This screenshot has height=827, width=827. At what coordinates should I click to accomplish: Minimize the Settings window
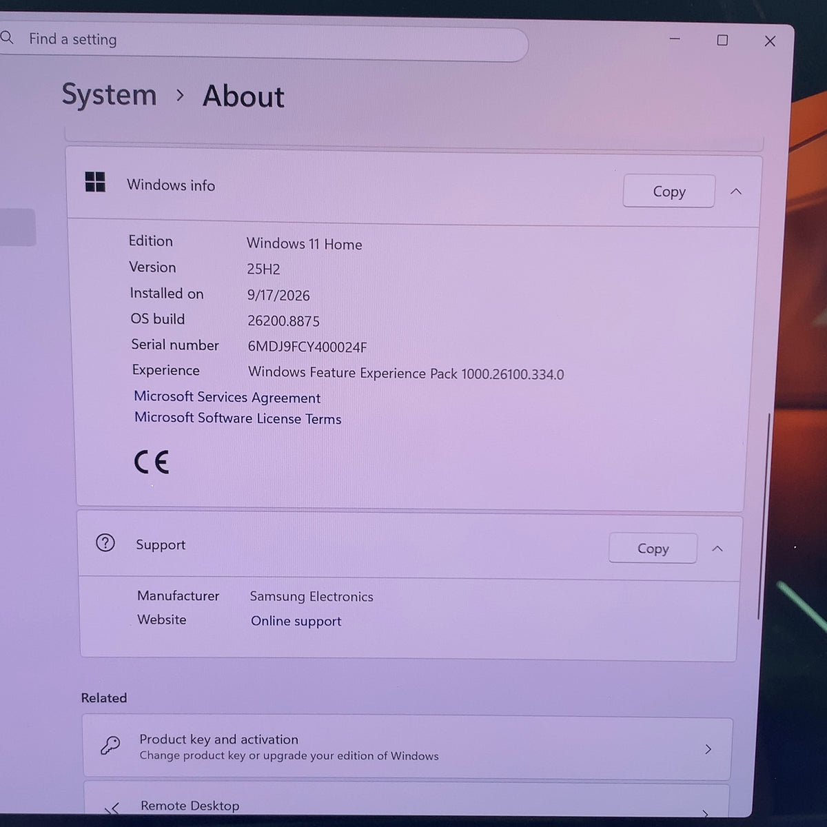(x=675, y=39)
